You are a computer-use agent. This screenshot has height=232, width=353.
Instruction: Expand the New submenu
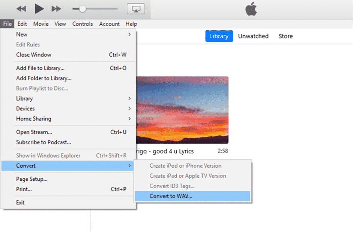point(22,34)
